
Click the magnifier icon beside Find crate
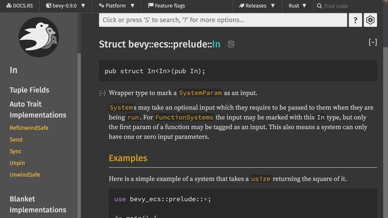tap(319, 6)
